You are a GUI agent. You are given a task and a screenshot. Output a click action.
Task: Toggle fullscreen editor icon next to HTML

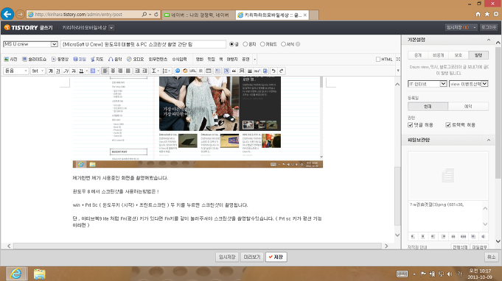click(x=398, y=59)
